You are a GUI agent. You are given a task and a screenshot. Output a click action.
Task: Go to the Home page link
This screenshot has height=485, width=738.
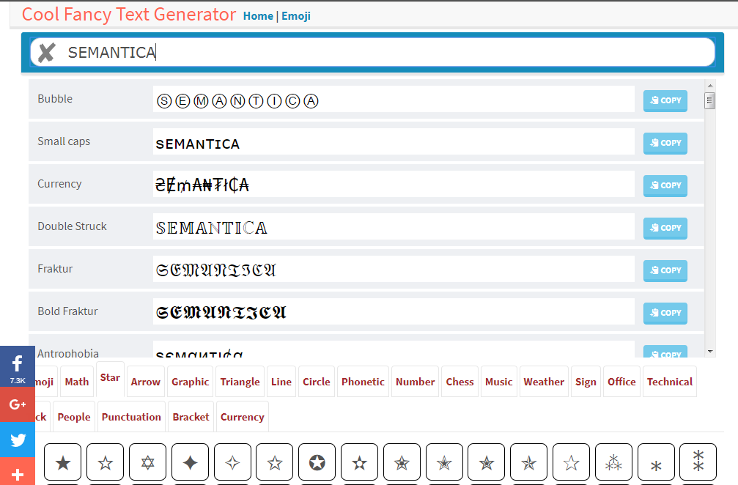coord(258,16)
